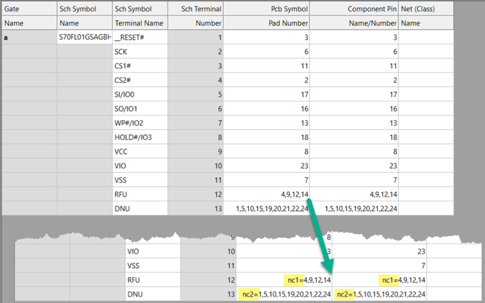The image size is (485, 303).
Task: Click 'RFU' terminal name in the lower snippet
Action: tap(153, 280)
